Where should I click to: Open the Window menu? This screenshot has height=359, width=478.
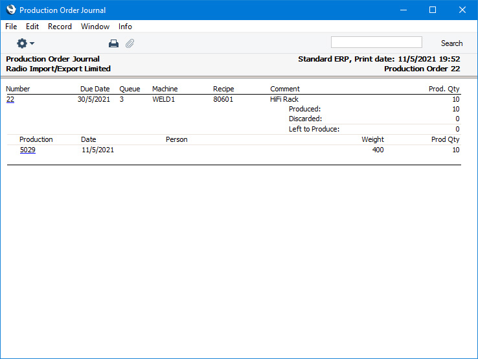coord(95,27)
